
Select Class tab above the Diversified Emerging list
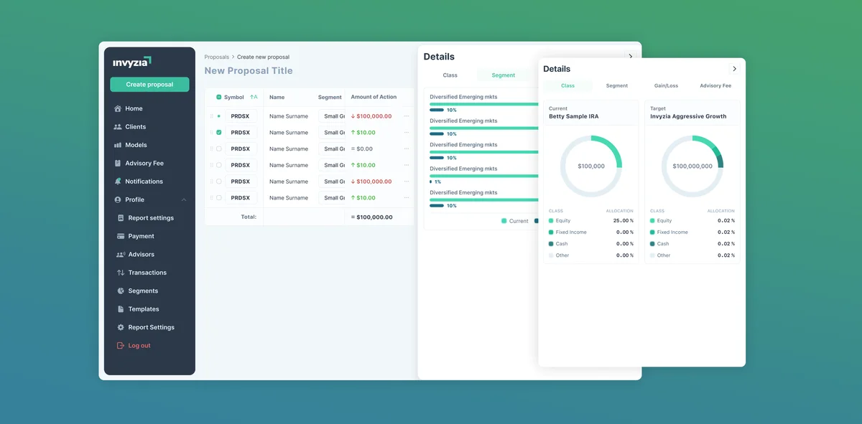pos(450,75)
